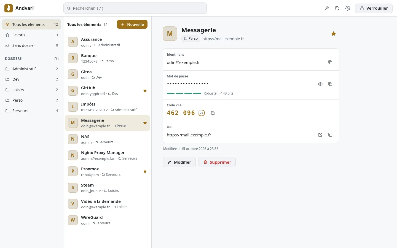Click the Andvari logo icon

coord(9,8)
